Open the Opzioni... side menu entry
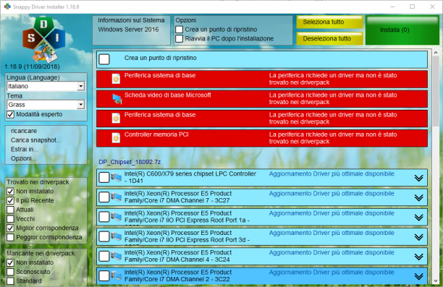This screenshot has height=287, width=443. 23,158
